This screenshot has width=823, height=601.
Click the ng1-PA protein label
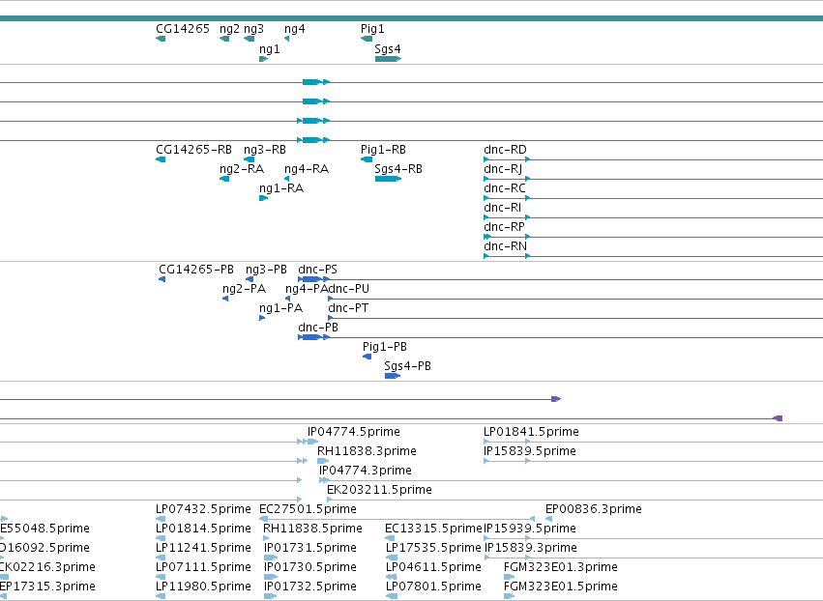[280, 308]
